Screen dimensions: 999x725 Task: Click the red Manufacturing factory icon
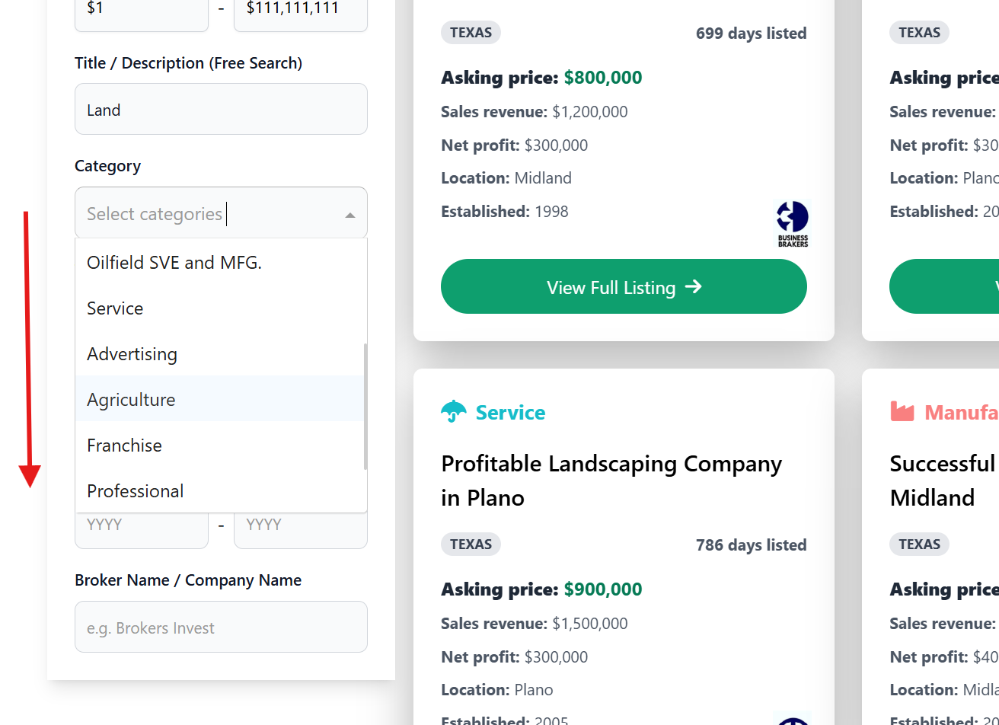tap(902, 412)
